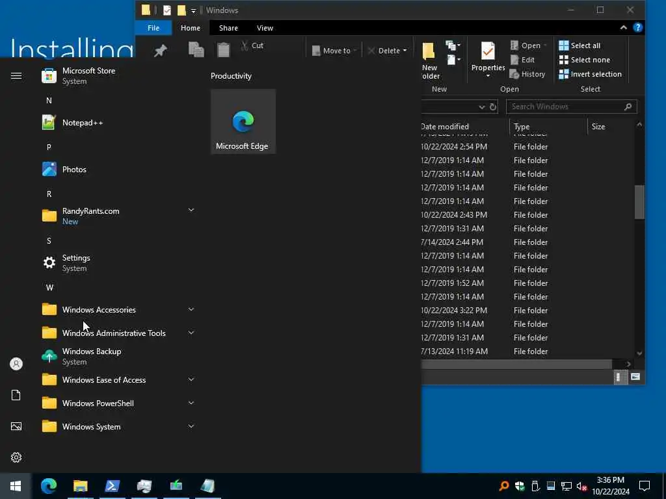Click the network tray icon

coord(566,486)
